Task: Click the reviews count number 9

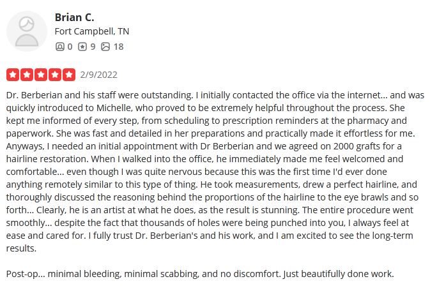Action: tap(93, 47)
